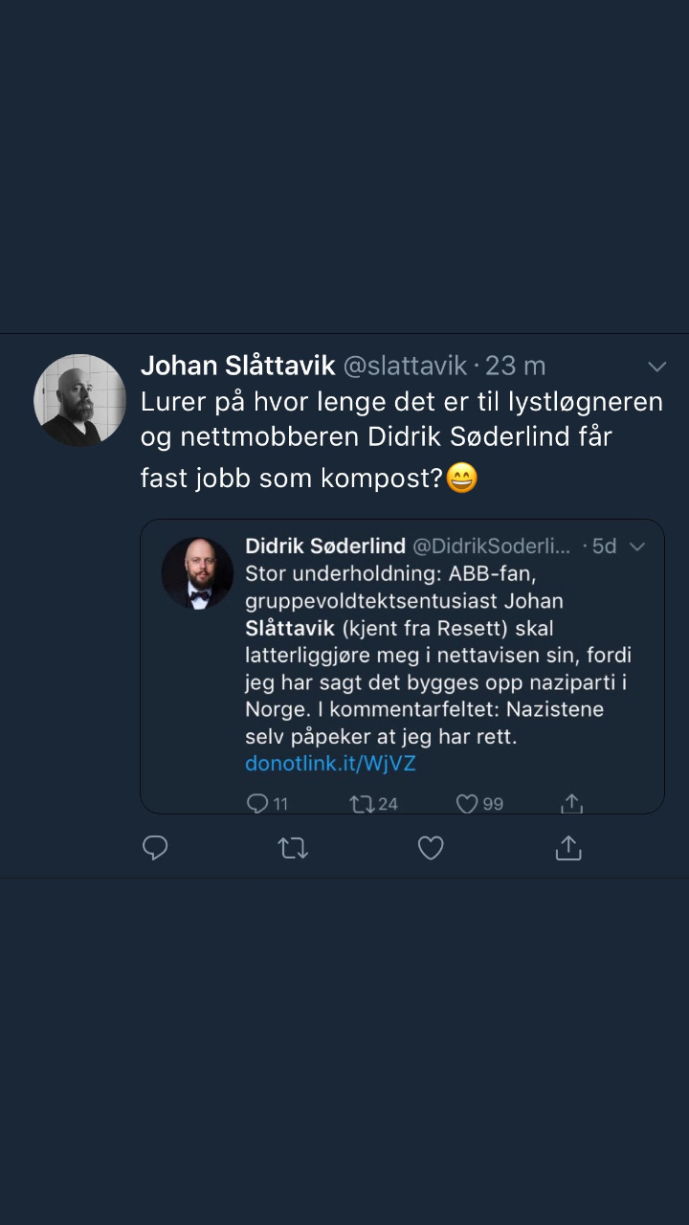Share Johan Slåttavik's tweet

(568, 848)
